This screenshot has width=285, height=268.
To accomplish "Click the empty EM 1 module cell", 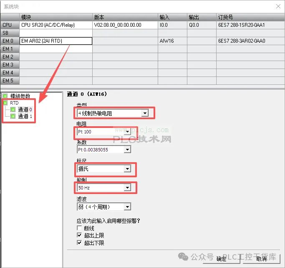I will tap(56, 49).
